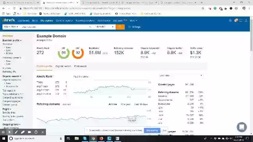Open the http + https protocol dropdown

11,26
